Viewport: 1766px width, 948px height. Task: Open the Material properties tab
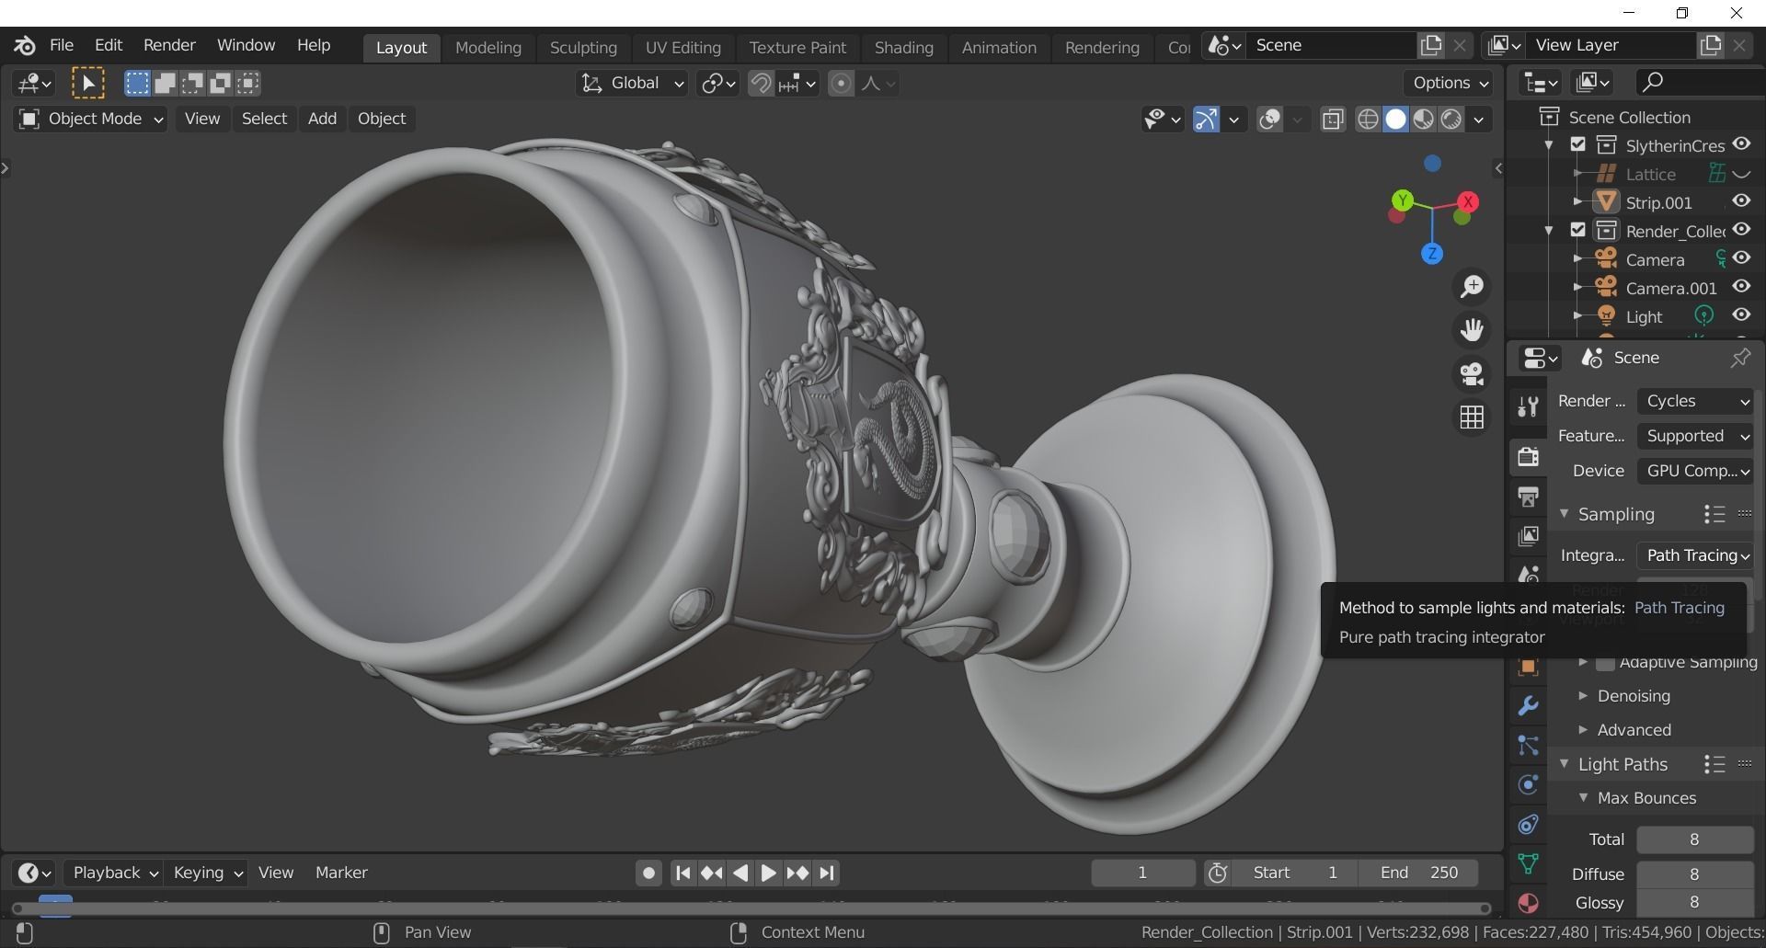(x=1528, y=903)
